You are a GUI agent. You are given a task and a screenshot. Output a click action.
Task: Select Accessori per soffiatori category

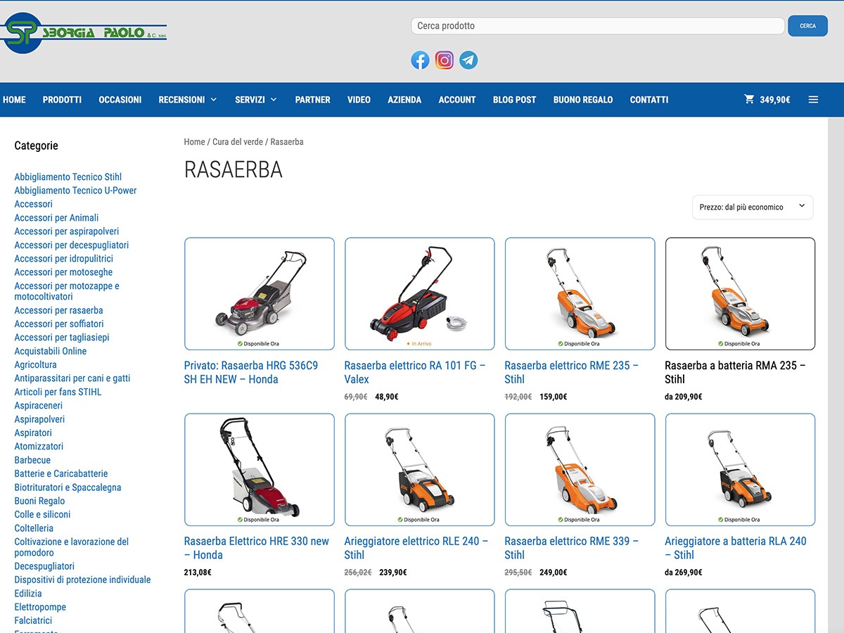59,324
